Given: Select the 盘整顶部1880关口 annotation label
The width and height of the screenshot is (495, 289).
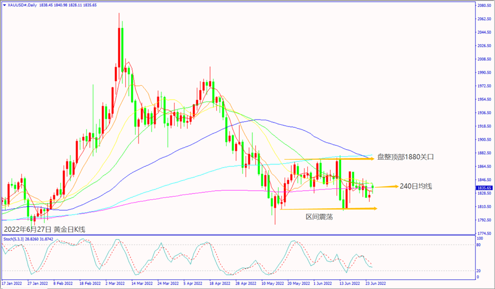Looking at the screenshot, I should click(x=402, y=156).
